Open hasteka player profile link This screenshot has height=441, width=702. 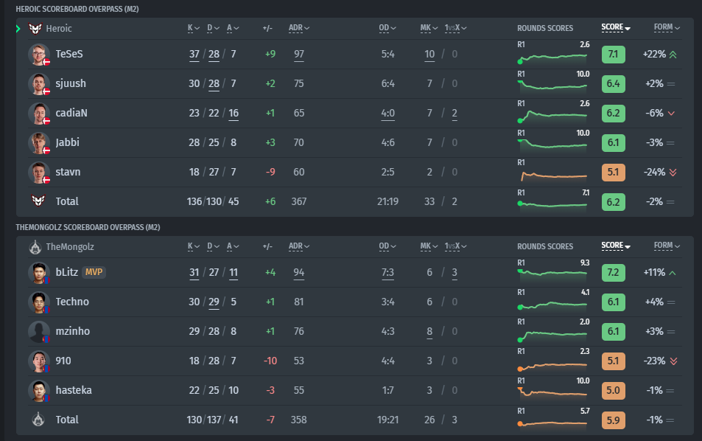74,390
